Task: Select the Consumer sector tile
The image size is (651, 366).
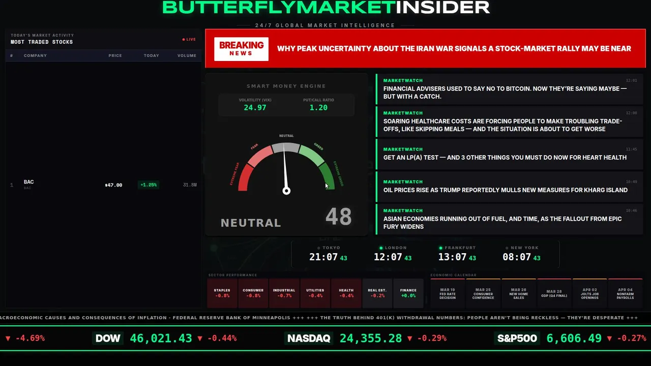Action: (x=253, y=293)
